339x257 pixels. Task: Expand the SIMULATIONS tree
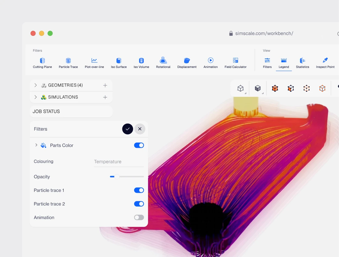(x=36, y=97)
